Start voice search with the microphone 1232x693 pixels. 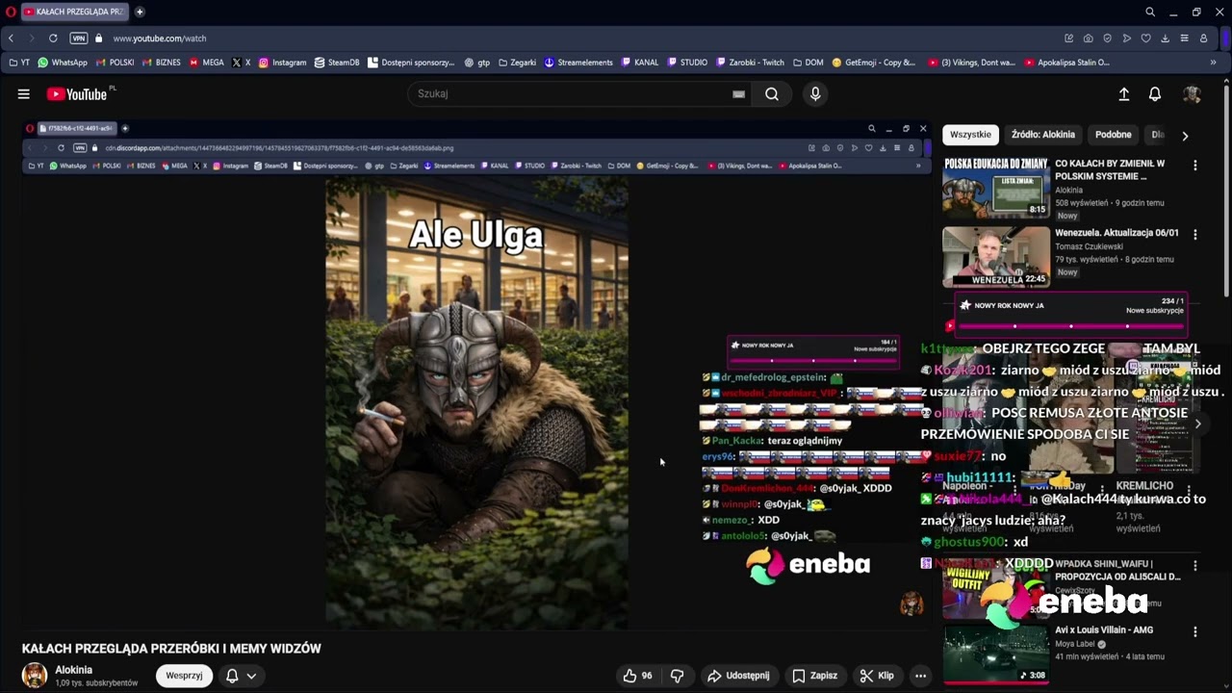click(x=815, y=94)
